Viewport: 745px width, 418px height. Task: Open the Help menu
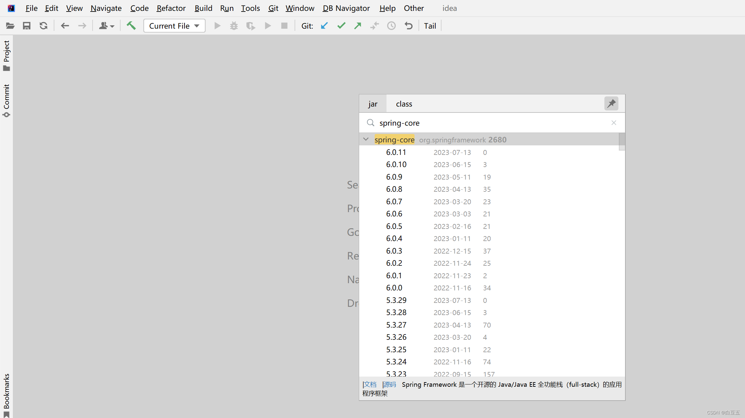pos(387,8)
